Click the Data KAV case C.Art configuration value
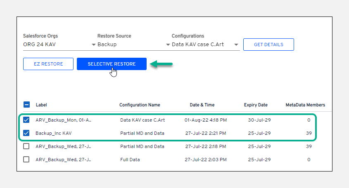Viewport: 349px width, 188px height. click(197, 45)
